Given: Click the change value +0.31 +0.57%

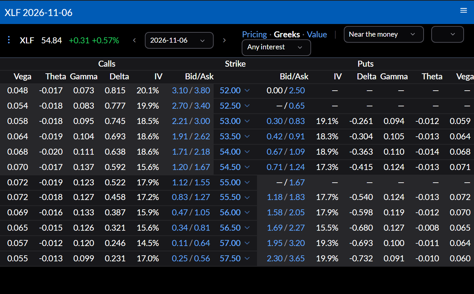Looking at the screenshot, I should coord(94,40).
